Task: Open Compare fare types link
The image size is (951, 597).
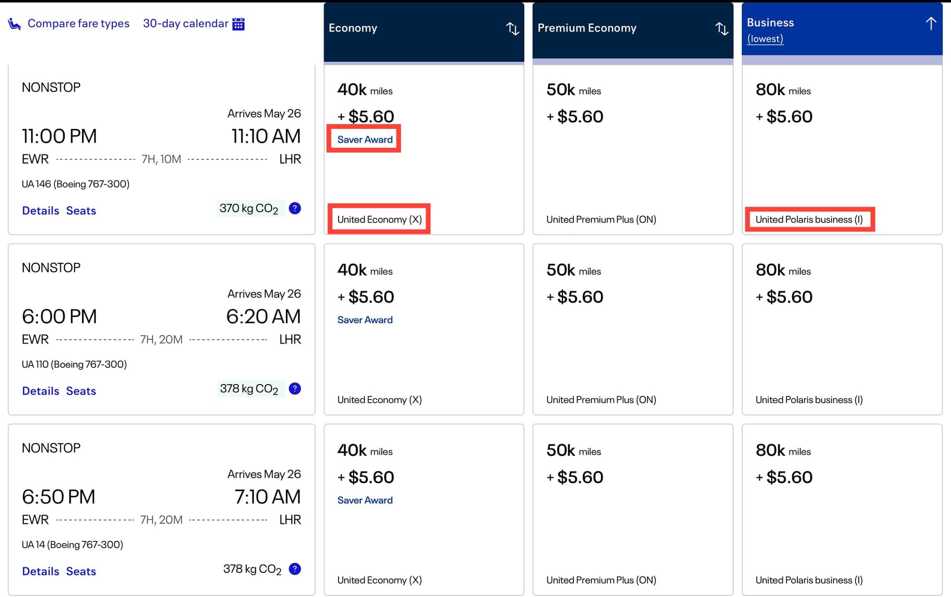Action: pos(78,23)
